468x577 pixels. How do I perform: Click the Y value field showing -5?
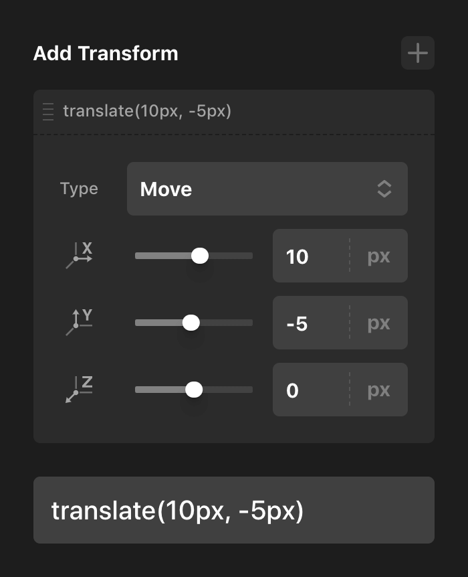[310, 323]
